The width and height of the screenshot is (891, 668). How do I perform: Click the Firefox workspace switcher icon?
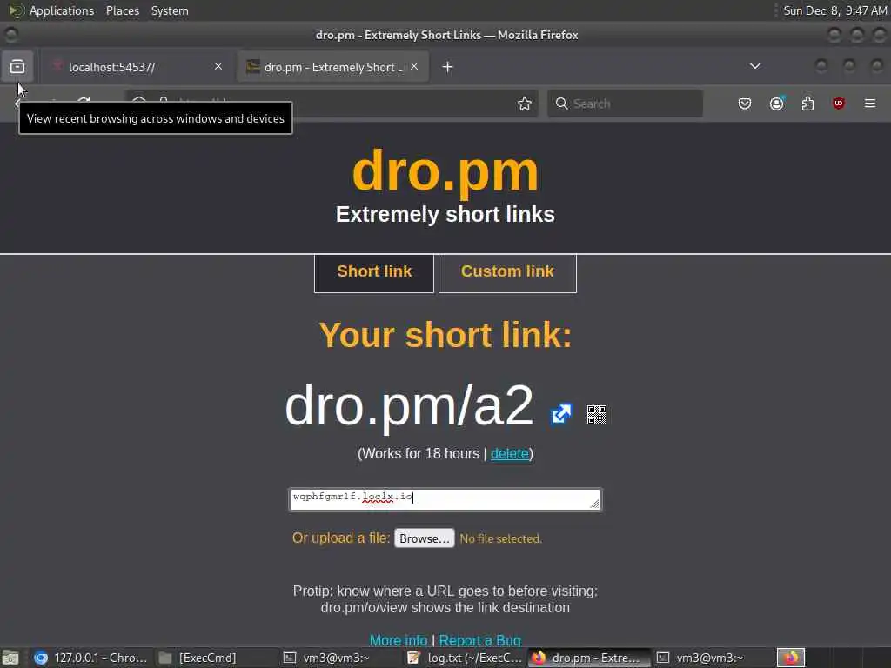point(791,658)
